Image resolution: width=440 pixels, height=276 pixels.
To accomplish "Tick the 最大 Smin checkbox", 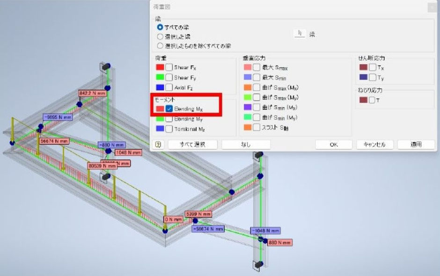I will tap(257, 77).
